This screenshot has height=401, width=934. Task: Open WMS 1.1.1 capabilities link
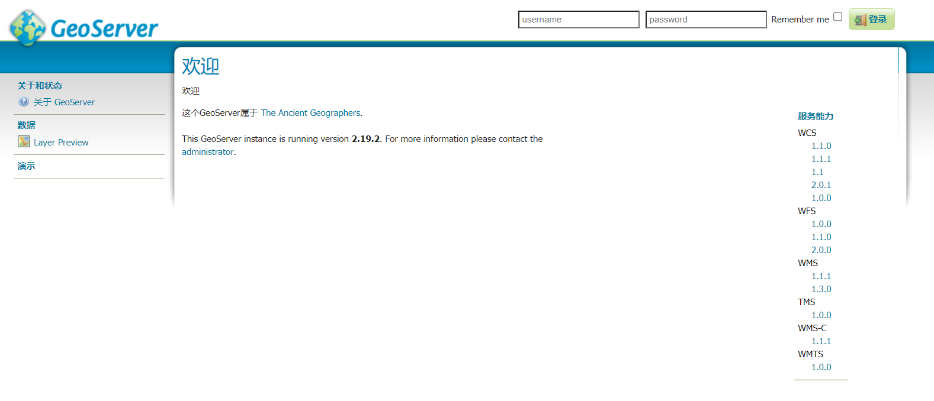(821, 276)
